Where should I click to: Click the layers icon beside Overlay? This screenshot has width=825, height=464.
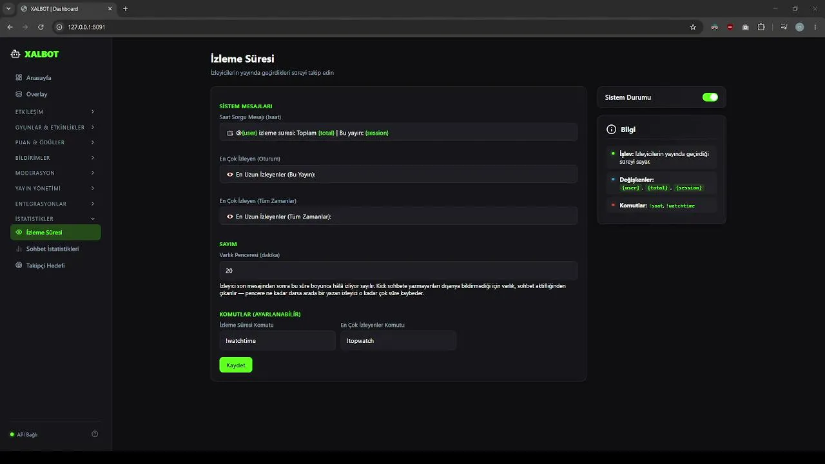click(19, 94)
